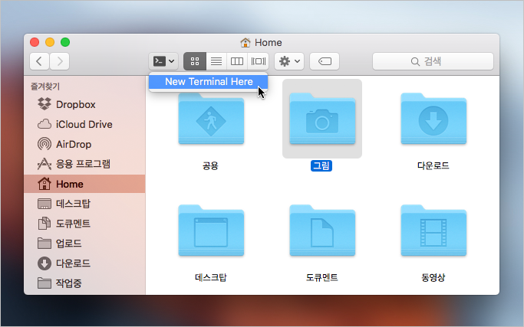The width and height of the screenshot is (524, 327).
Task: Open AirDrop from the sidebar
Action: click(x=84, y=144)
